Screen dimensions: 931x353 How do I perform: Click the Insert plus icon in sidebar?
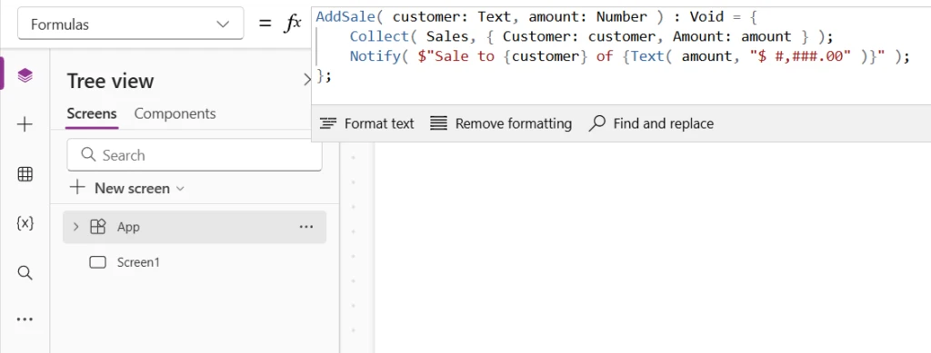point(25,124)
